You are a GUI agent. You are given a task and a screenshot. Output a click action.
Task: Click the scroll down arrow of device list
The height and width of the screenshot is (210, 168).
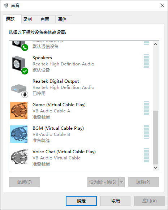[x=156, y=168]
